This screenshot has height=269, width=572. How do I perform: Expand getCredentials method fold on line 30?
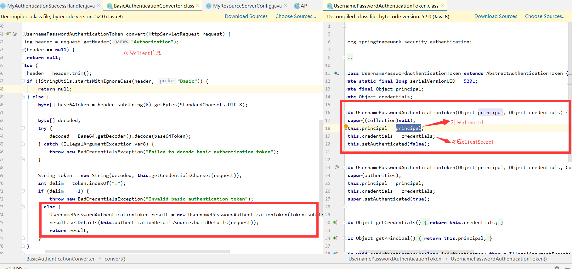344,222
